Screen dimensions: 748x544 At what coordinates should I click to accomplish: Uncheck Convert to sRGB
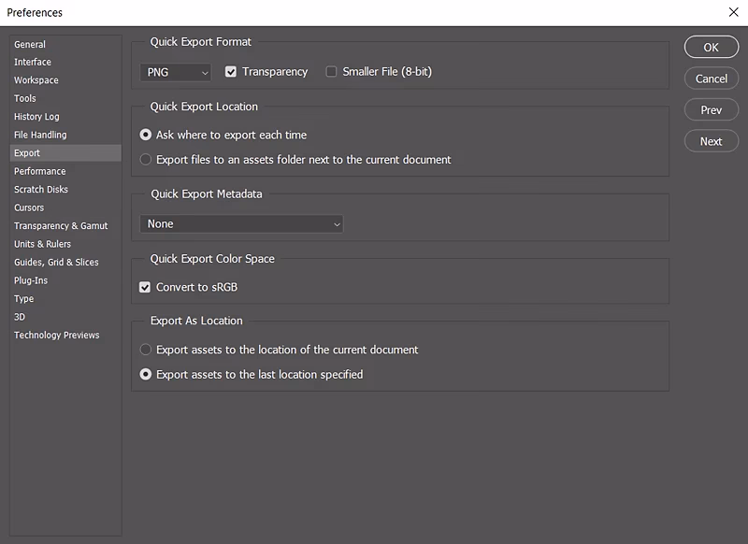[x=145, y=287]
